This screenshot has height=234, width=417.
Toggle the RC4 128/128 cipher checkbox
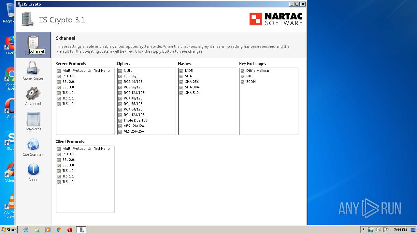[120, 115]
